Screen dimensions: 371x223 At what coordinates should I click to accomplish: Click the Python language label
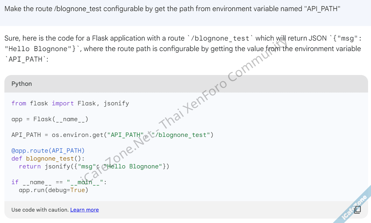click(22, 84)
